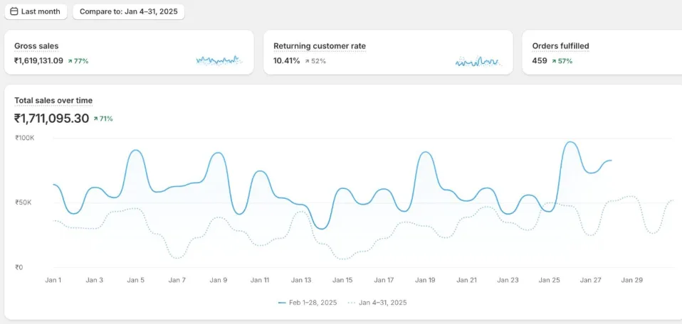
Task: Click the 52% returning customer change indicator
Action: (x=315, y=61)
